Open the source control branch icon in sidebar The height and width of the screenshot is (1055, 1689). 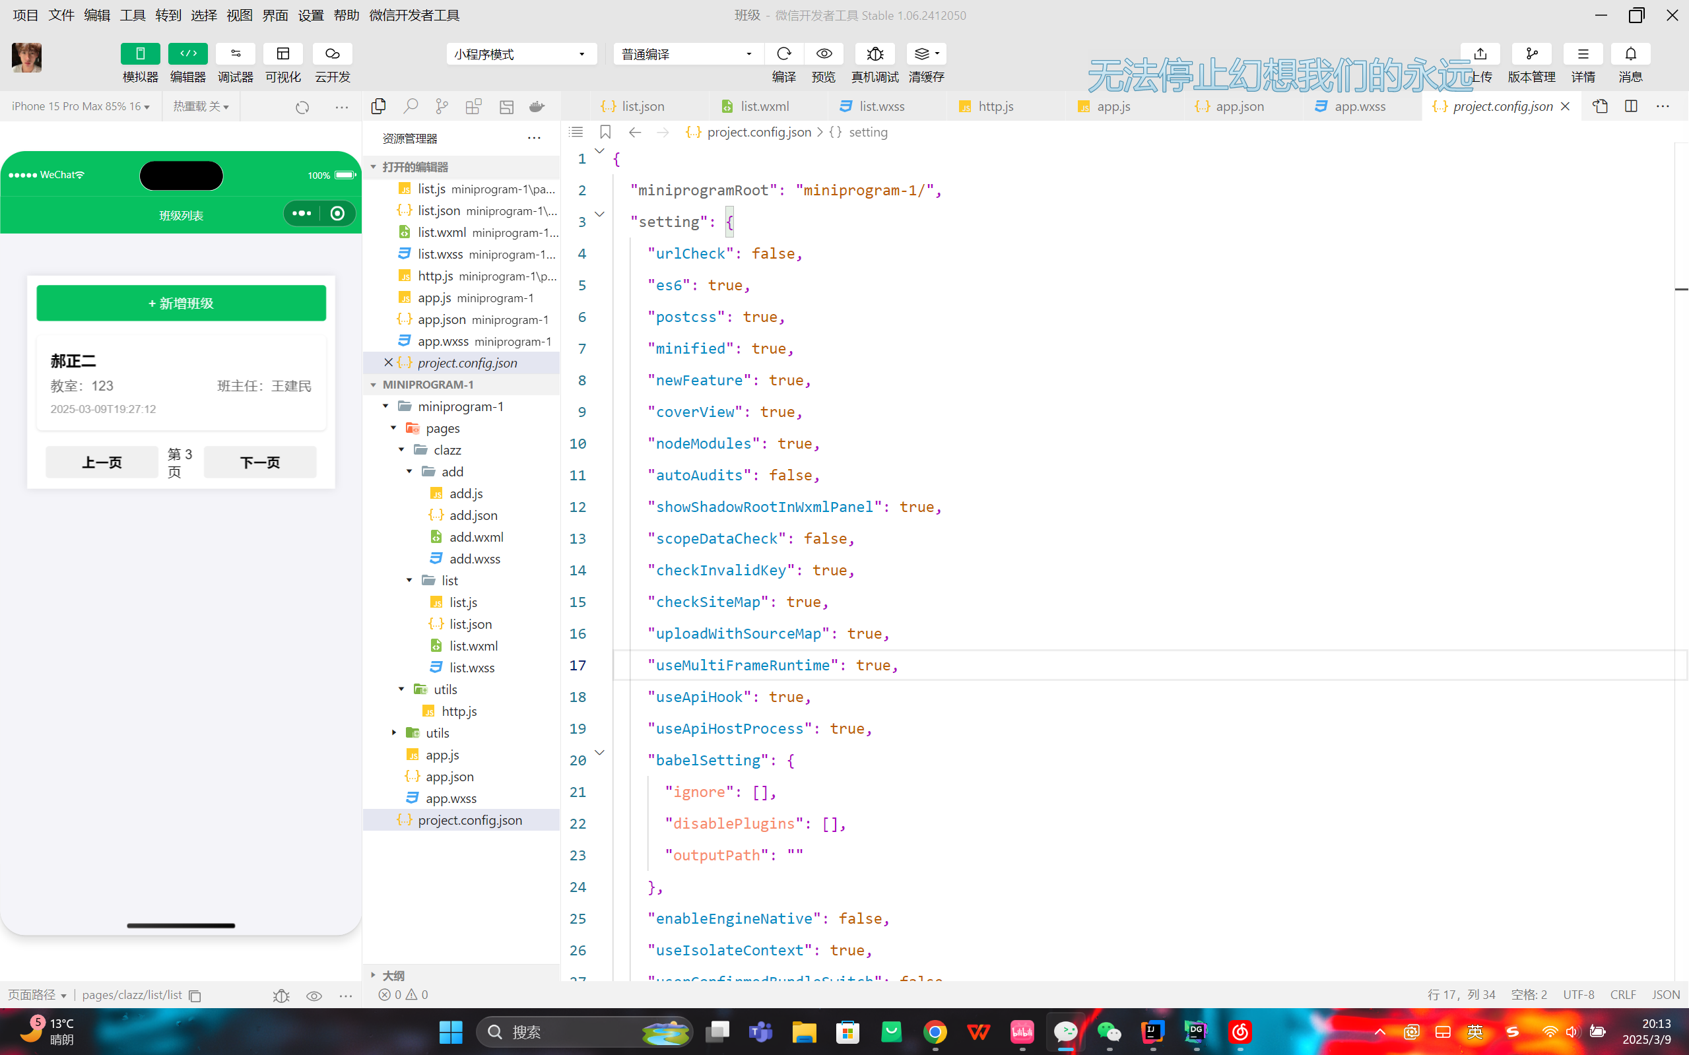pyautogui.click(x=442, y=106)
